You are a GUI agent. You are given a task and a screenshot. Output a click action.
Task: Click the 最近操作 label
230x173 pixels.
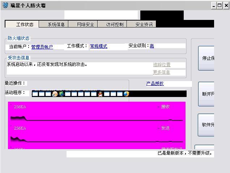[15, 83]
